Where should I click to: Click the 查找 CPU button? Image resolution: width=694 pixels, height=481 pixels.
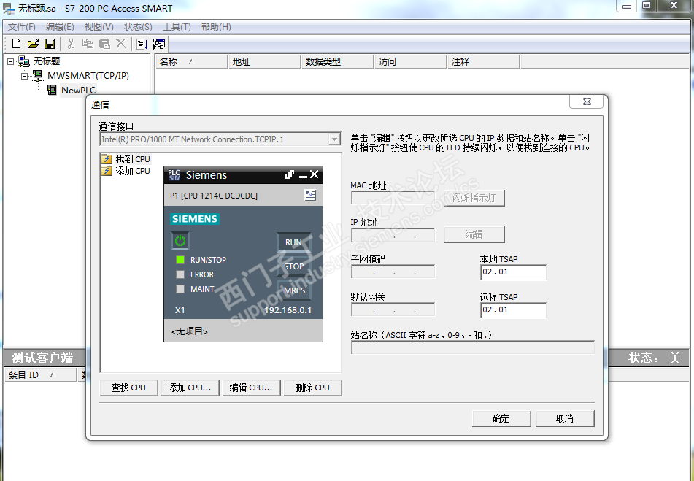click(128, 388)
